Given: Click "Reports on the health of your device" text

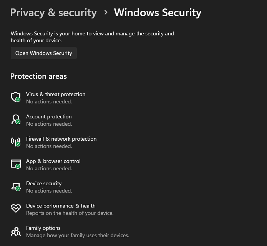Looking at the screenshot, I should 70,213.
